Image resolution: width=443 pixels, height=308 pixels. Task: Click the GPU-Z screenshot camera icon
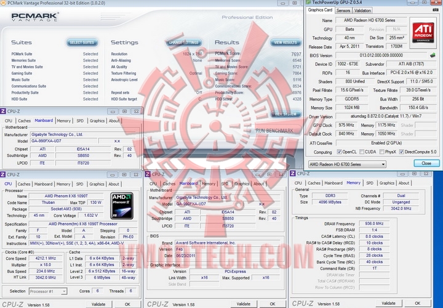pyautogui.click(x=436, y=10)
